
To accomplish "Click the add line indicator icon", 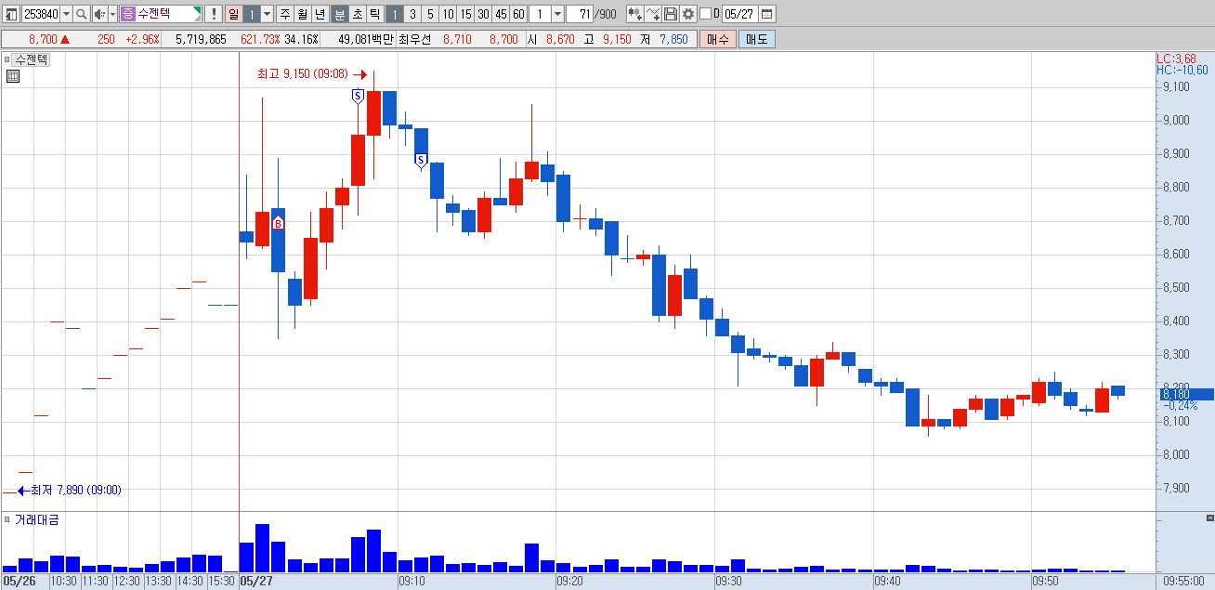I will pos(653,14).
